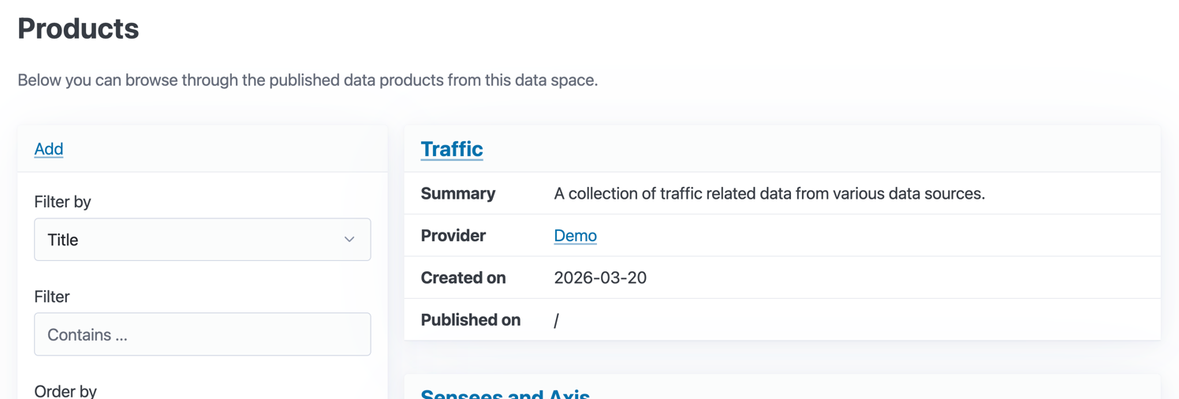The height and width of the screenshot is (399, 1179).
Task: Click the Order by label
Action: pos(65,390)
